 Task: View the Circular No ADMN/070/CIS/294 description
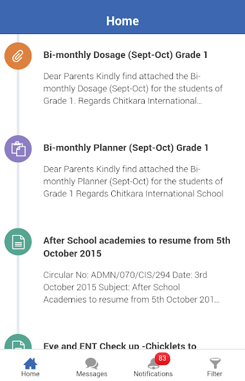click(131, 287)
